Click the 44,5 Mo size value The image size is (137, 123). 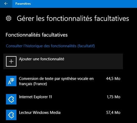(x=113, y=78)
